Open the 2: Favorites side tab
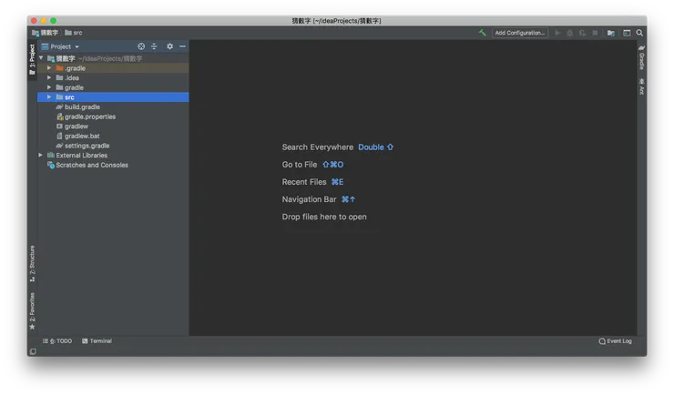 (32, 311)
